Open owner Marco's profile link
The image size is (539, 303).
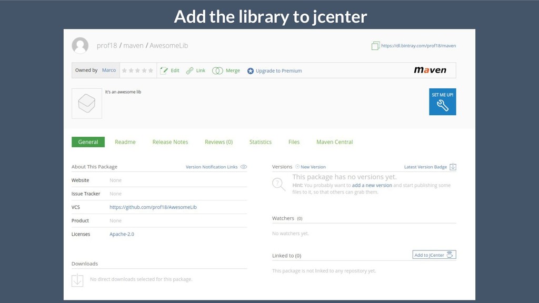(109, 70)
